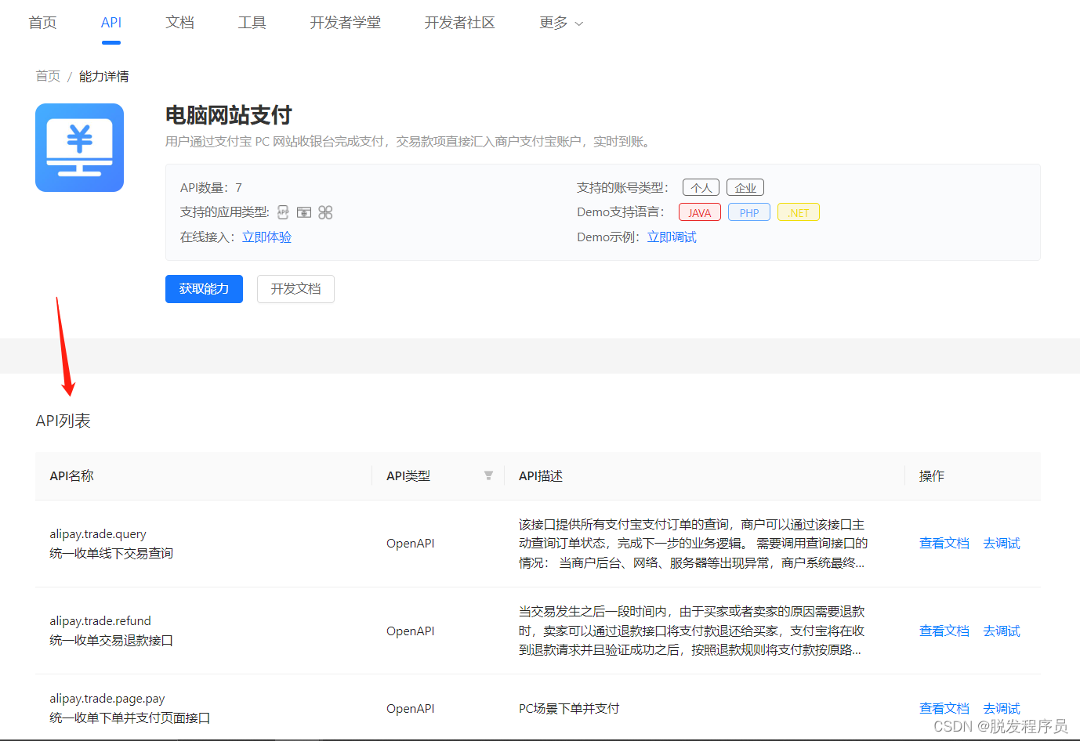This screenshot has width=1080, height=741.
Task: Open the 工具 navigation tab
Action: (252, 23)
